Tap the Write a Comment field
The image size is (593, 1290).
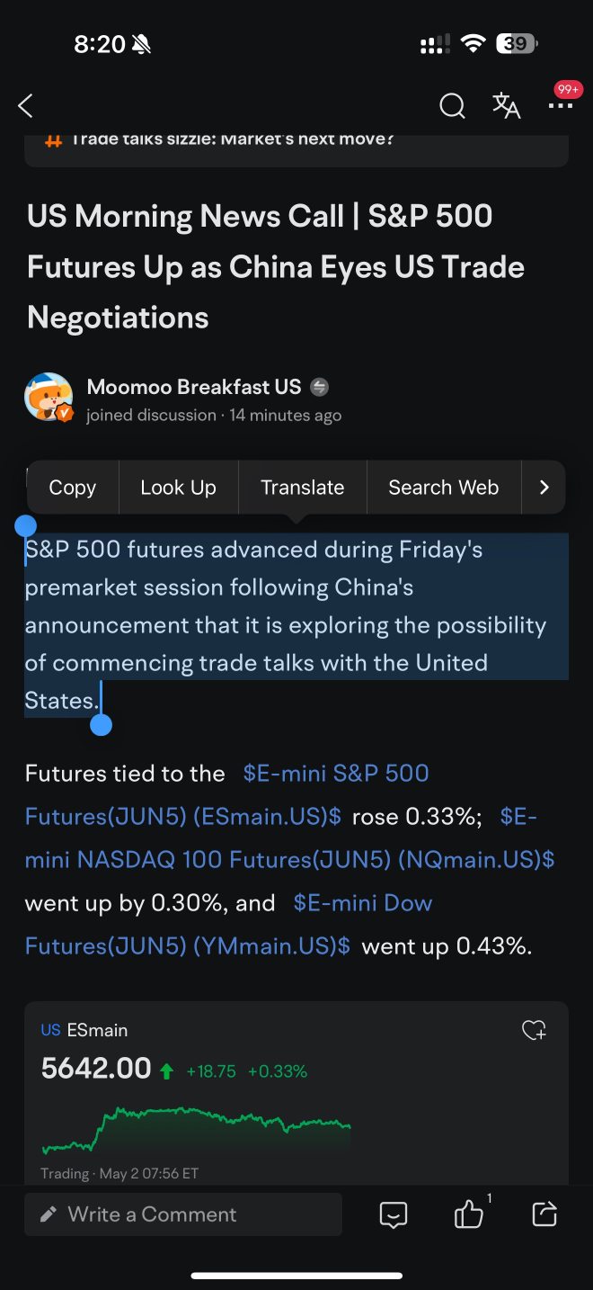183,1214
